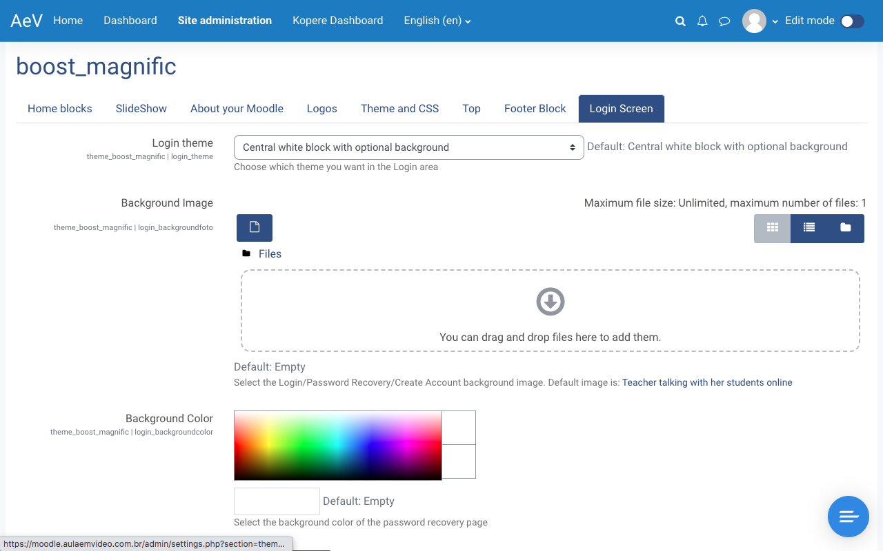
Task: Open the user avatar menu
Action: (760, 21)
